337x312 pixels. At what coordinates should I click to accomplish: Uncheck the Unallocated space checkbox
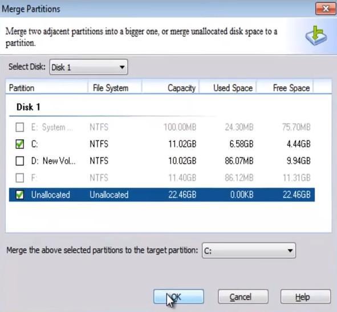coord(20,195)
